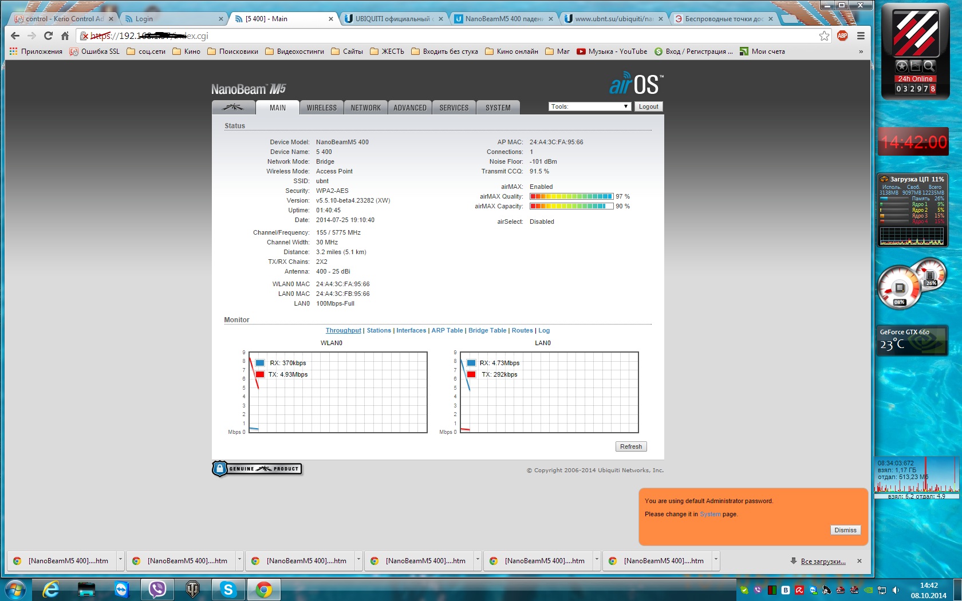Open the Мои счета bookmark
This screenshot has width=962, height=601.
[x=762, y=52]
